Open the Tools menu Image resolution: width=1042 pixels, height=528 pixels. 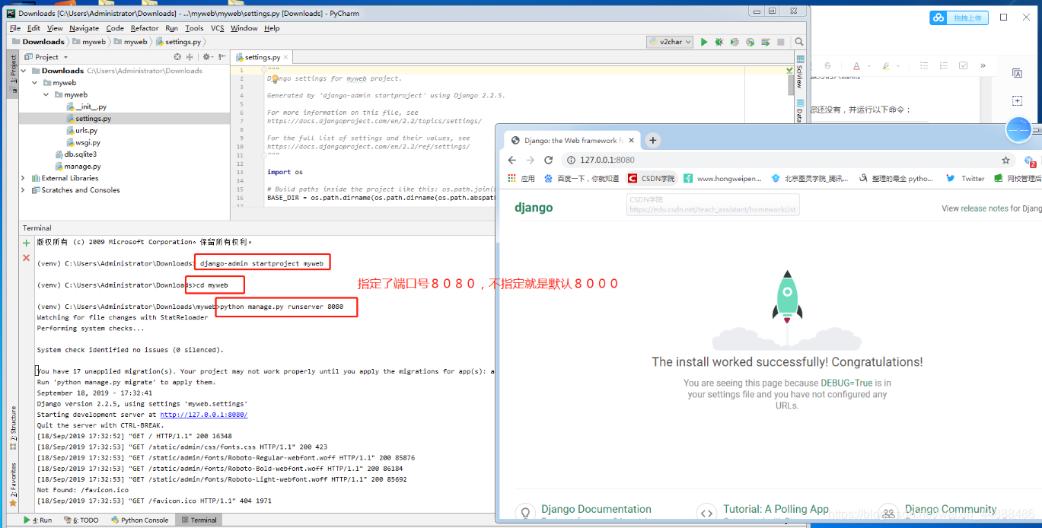(x=194, y=28)
